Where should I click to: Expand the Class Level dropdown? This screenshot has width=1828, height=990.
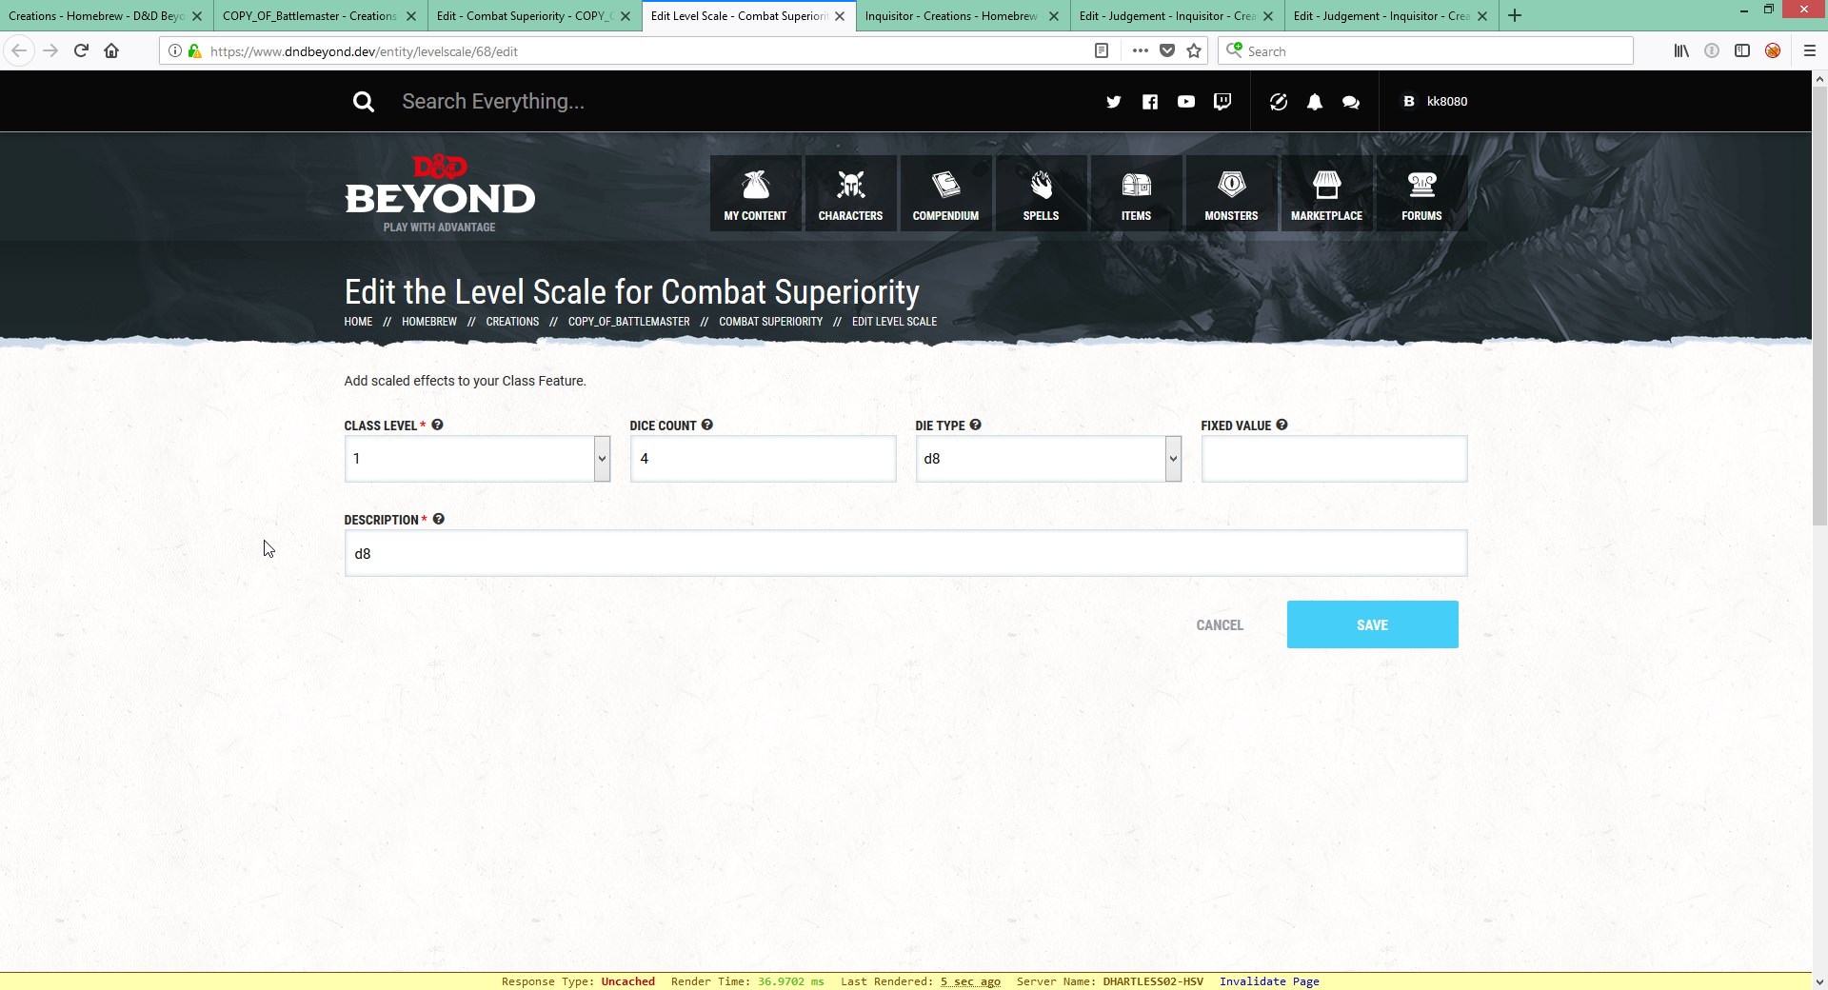click(602, 459)
